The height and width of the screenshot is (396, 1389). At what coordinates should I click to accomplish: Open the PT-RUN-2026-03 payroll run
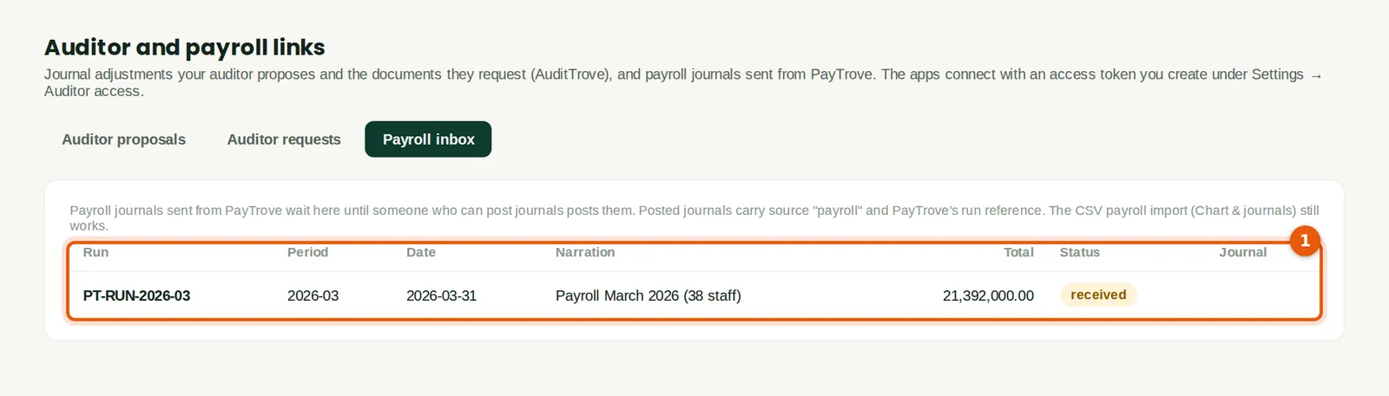pos(136,295)
